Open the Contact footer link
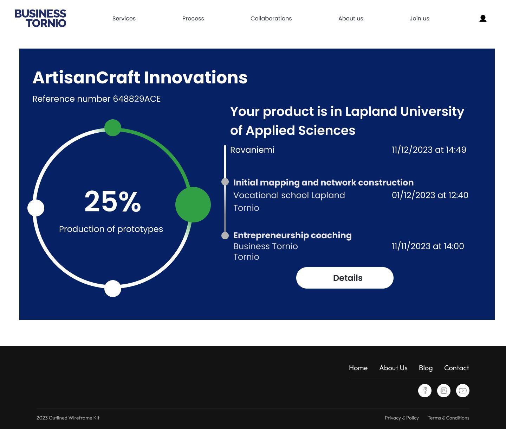 pos(456,368)
